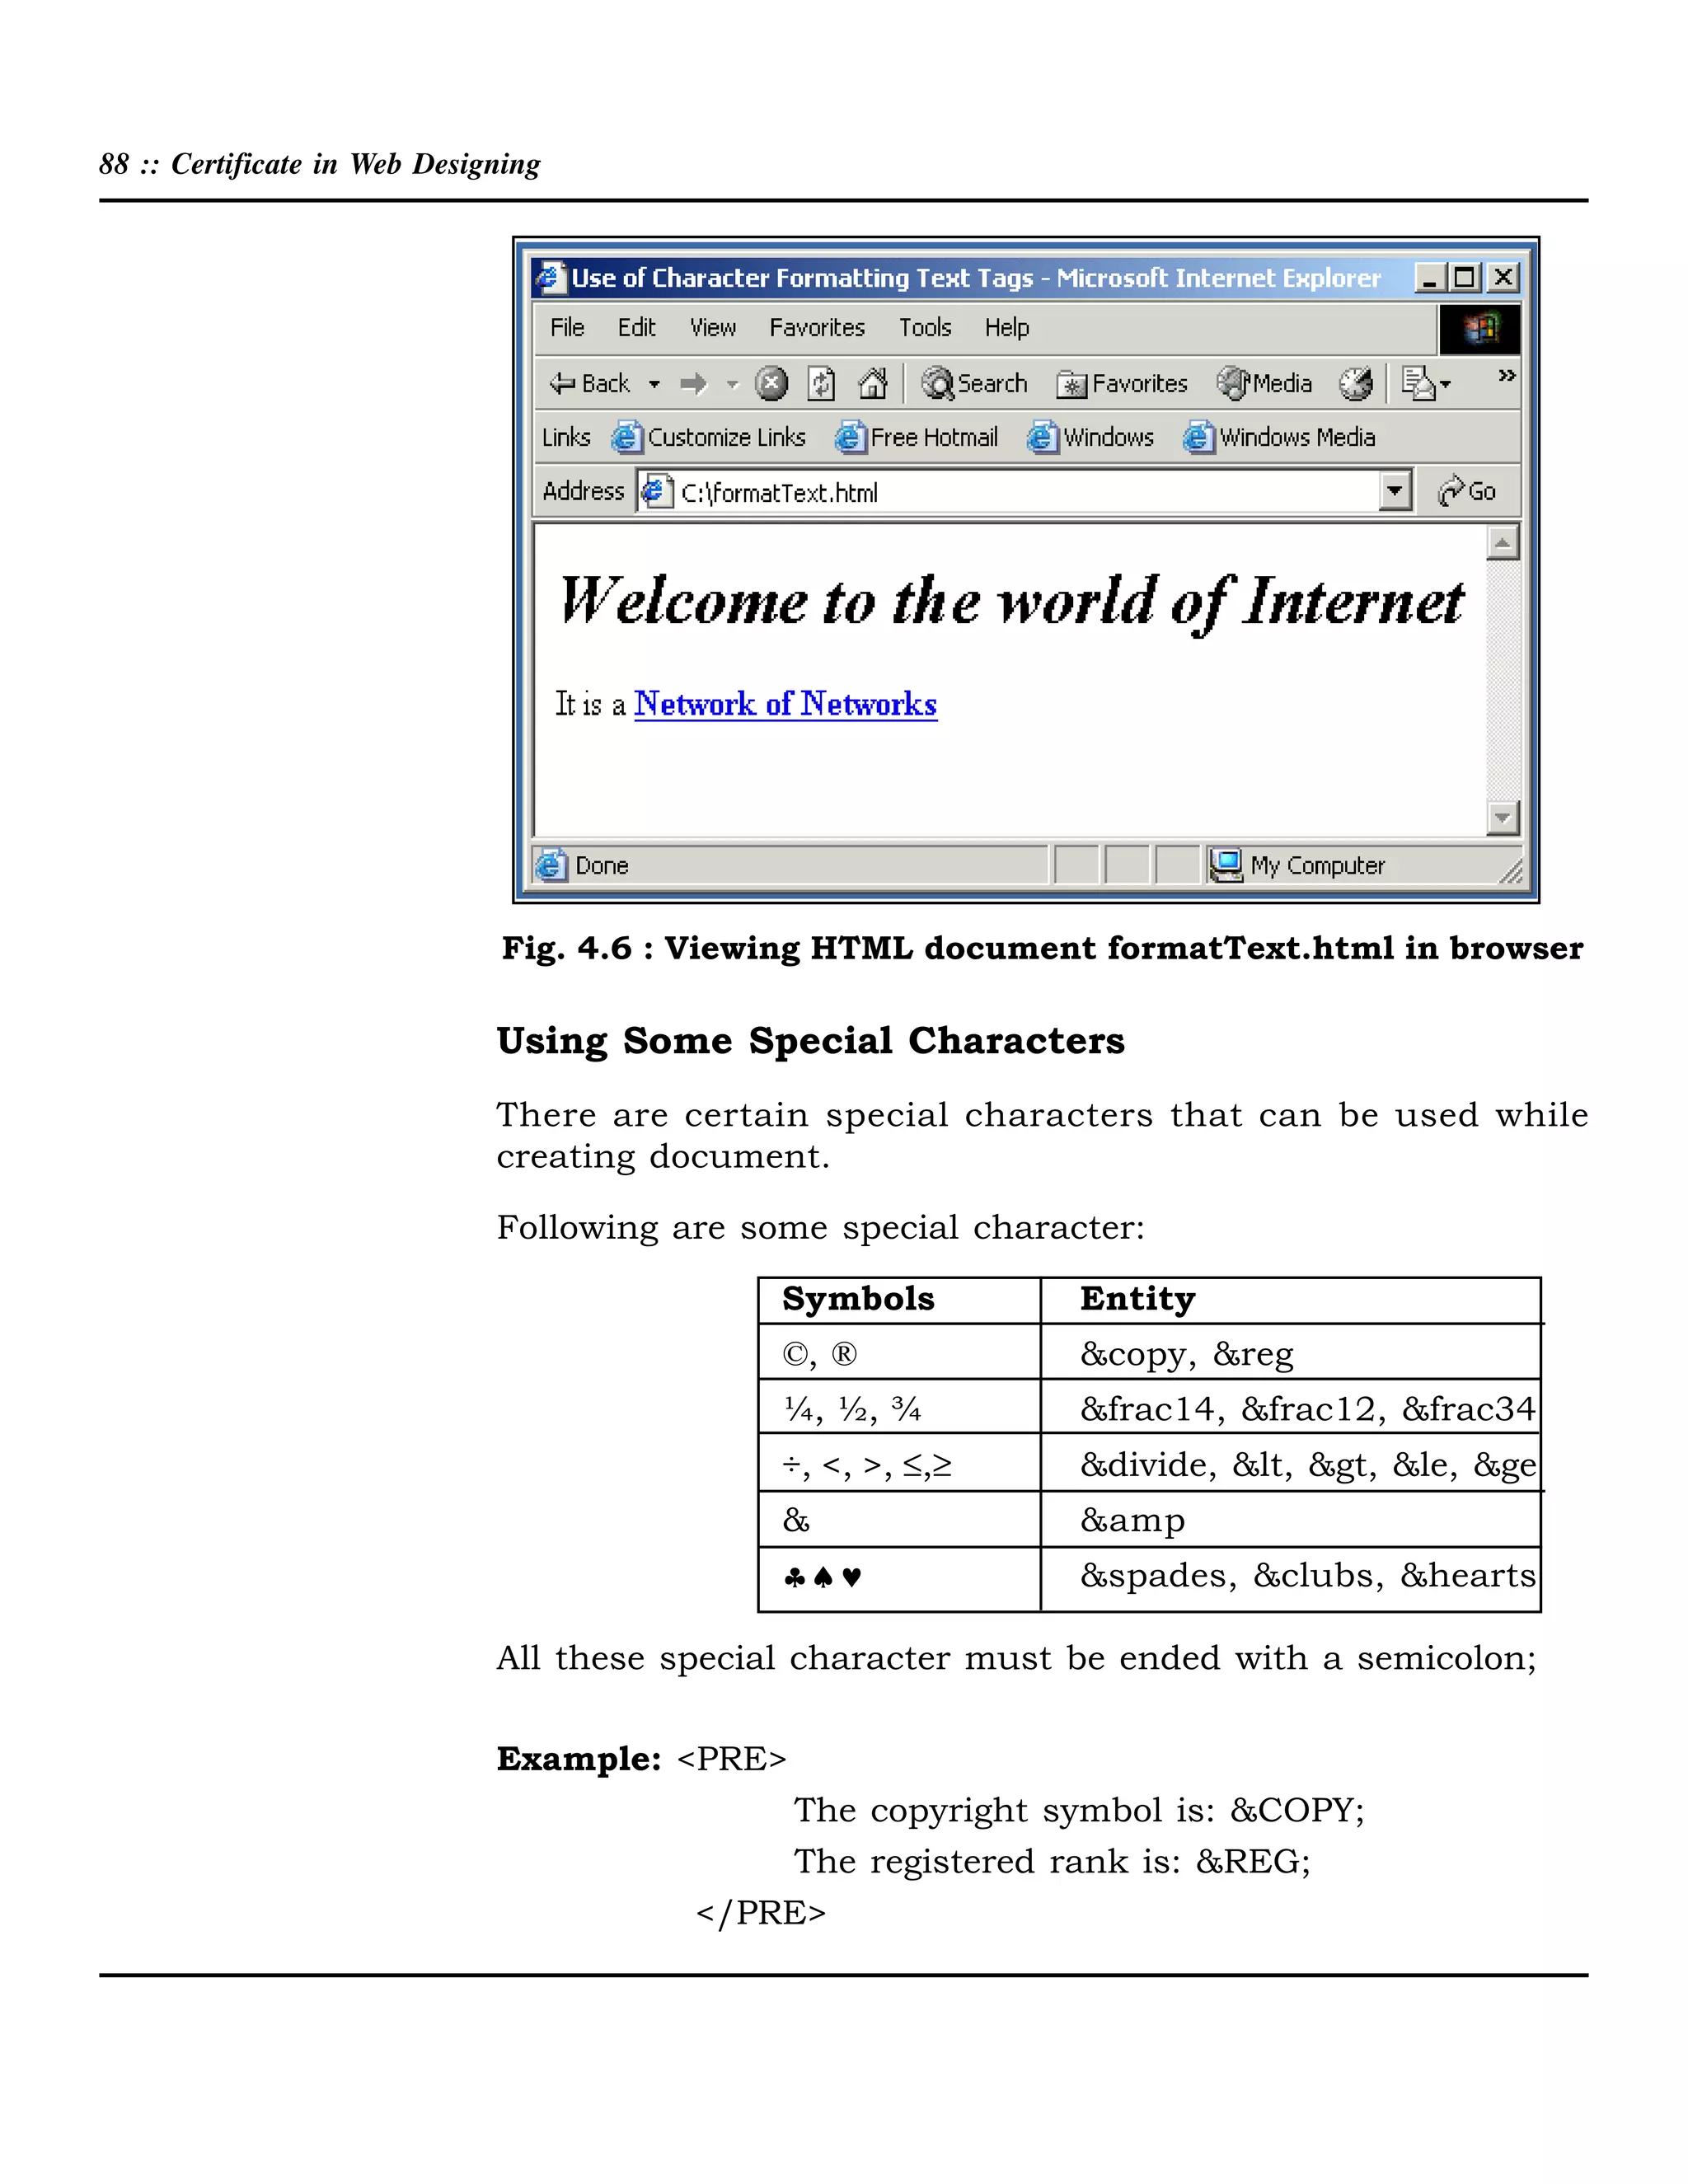Minimize the Internet Explorer window
The image size is (1688, 2184).
pyautogui.click(x=1430, y=277)
